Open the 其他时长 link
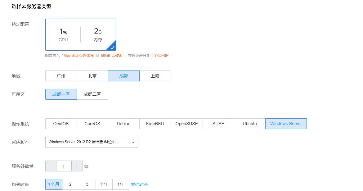The width and height of the screenshot is (363, 191). point(139,184)
